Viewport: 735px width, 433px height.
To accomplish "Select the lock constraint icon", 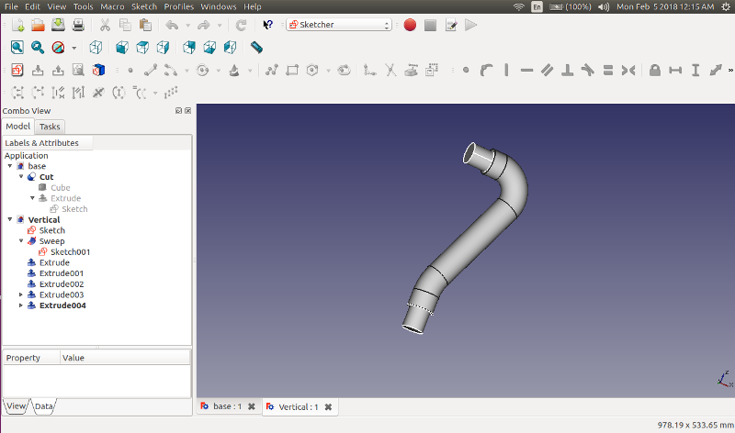I will point(654,70).
